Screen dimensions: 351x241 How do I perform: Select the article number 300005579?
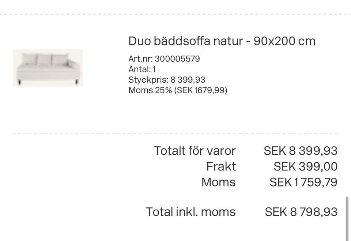[x=177, y=59]
